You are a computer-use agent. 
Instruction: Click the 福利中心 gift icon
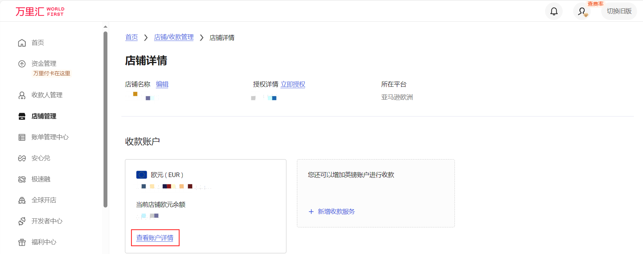pos(22,242)
